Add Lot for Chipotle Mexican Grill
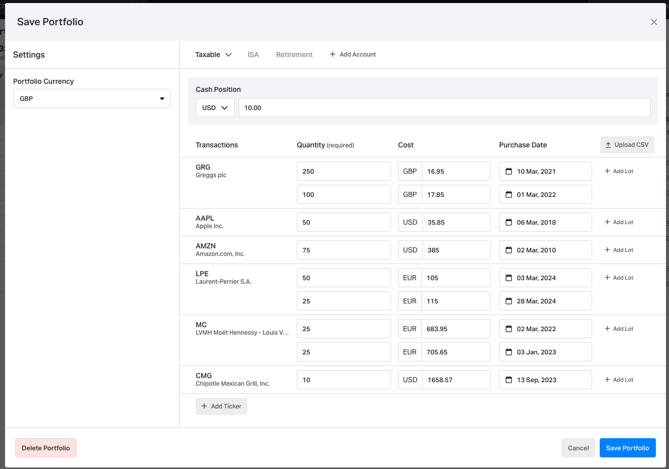The height and width of the screenshot is (469, 669). pyautogui.click(x=619, y=380)
